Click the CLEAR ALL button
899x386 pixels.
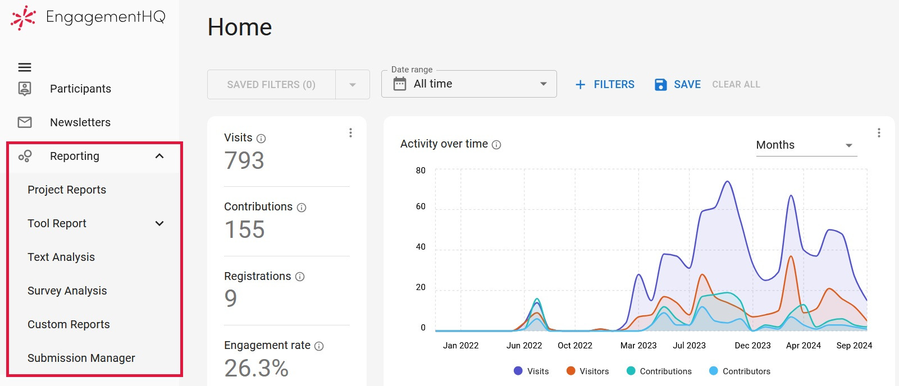pos(736,85)
